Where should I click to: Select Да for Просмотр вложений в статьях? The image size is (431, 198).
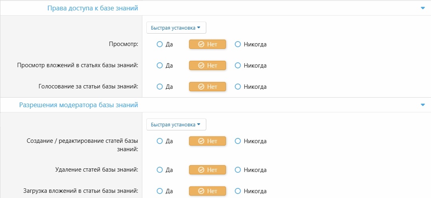tap(160, 66)
